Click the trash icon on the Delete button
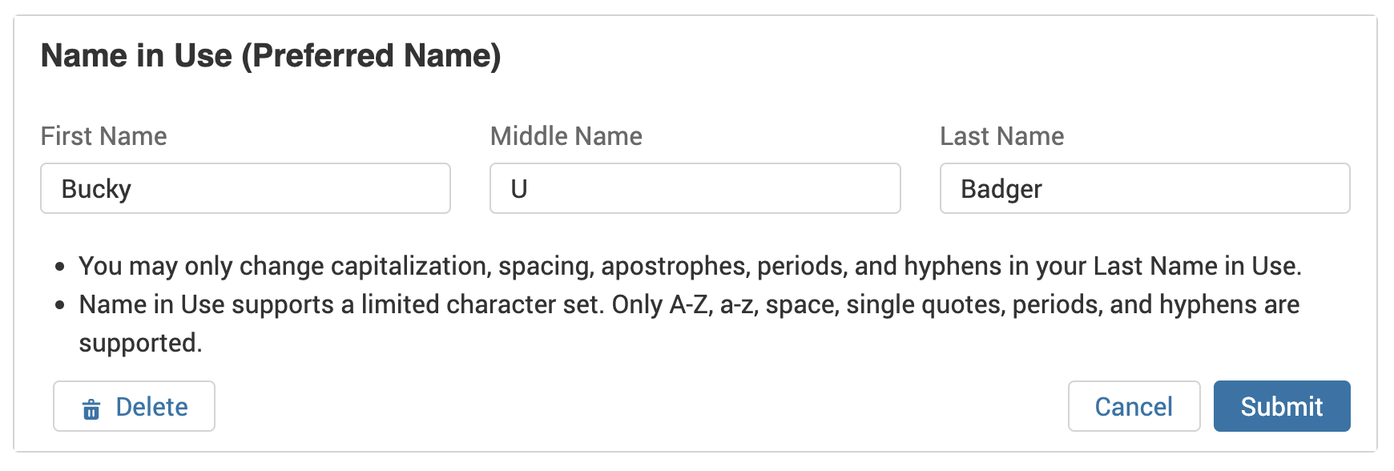Viewport: 1394px width, 471px height. pos(93,407)
